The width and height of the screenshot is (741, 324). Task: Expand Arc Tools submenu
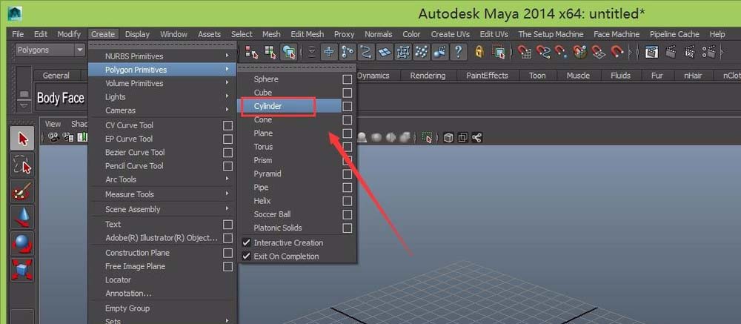162,179
